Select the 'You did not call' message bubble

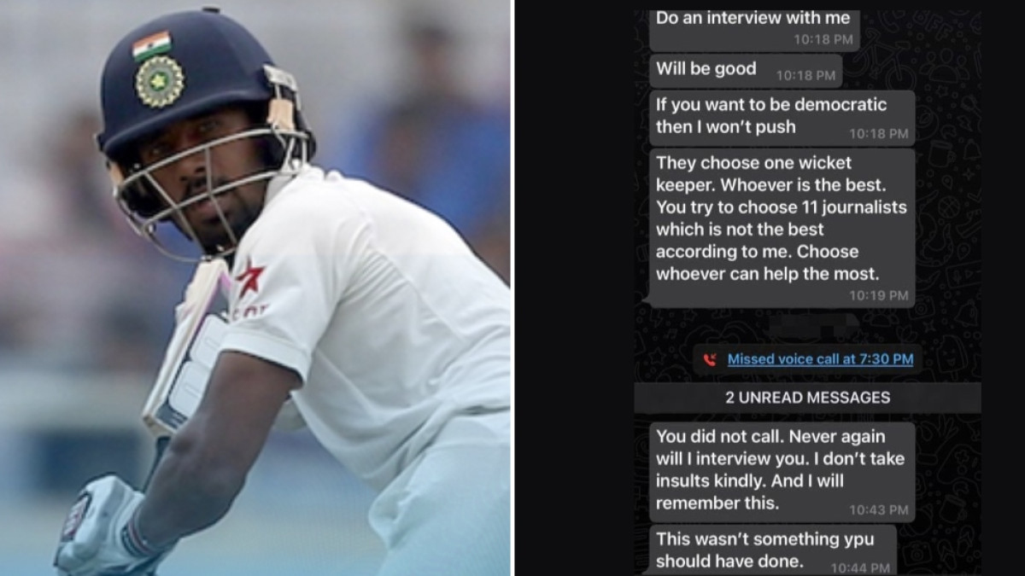[782, 472]
